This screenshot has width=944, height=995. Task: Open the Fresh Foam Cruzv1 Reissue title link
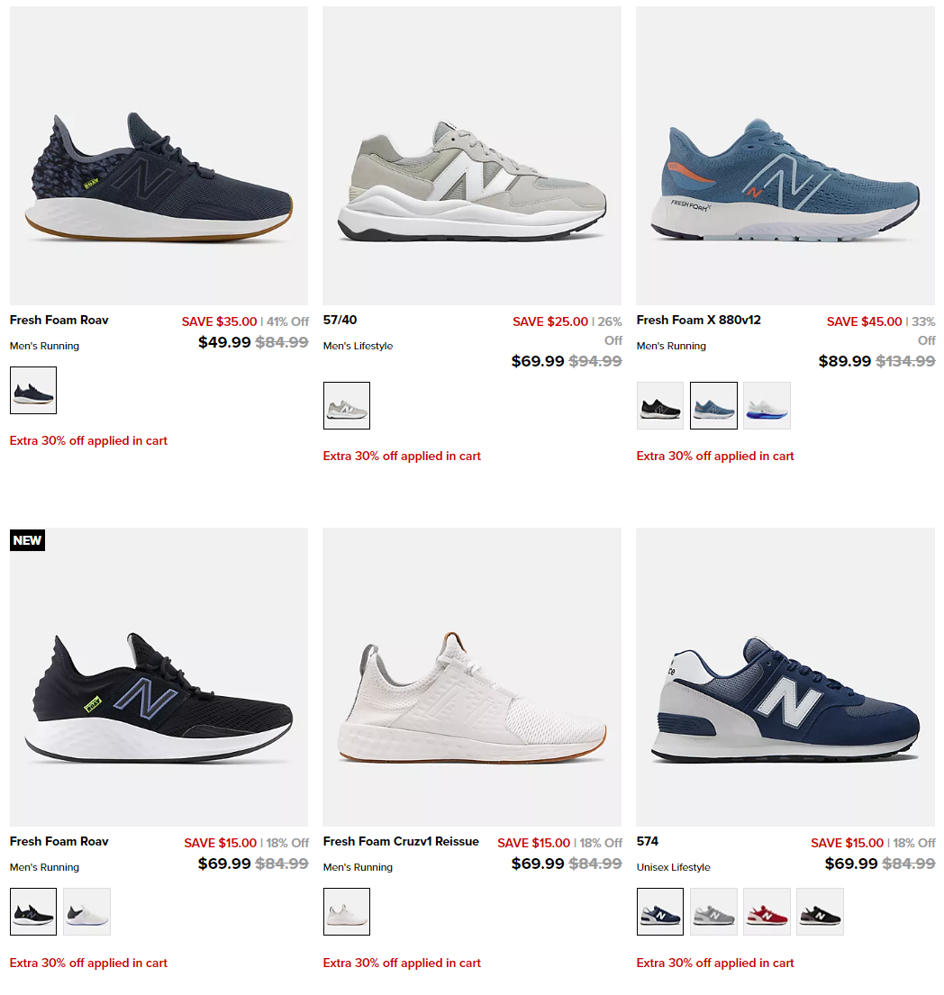tap(401, 841)
